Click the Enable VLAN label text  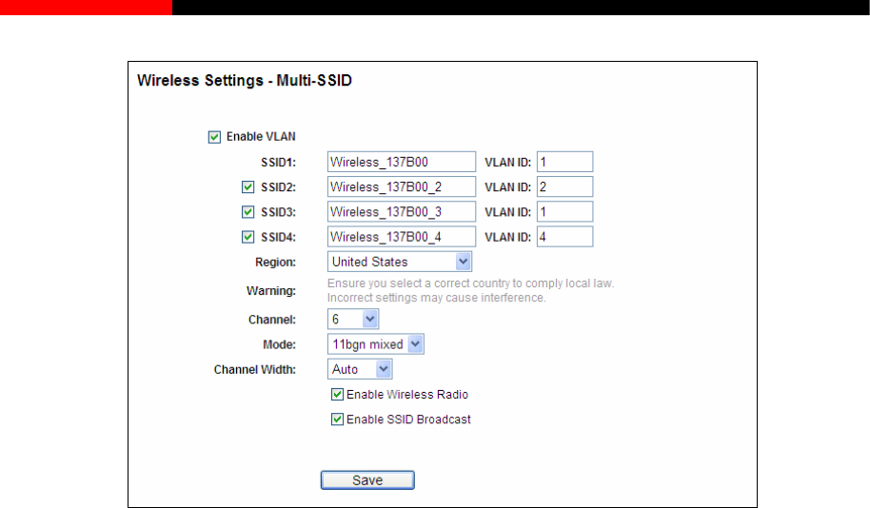pos(261,136)
